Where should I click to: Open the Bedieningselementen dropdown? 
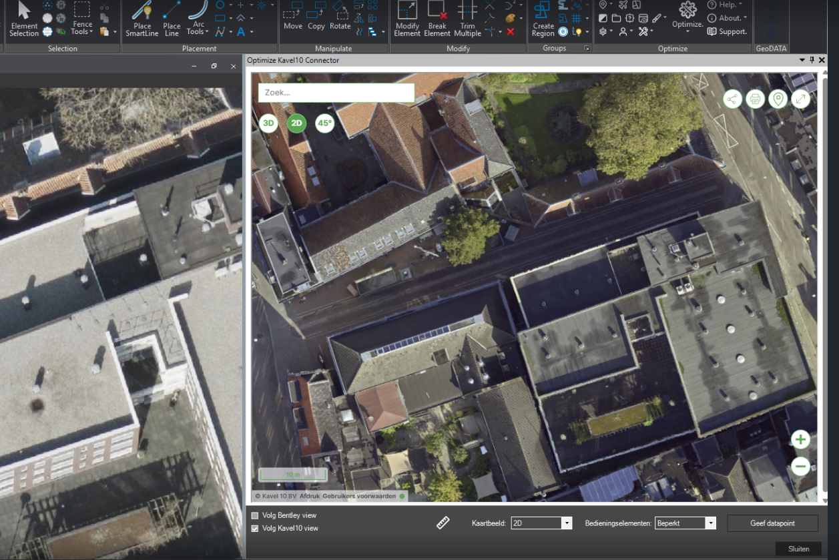click(710, 523)
